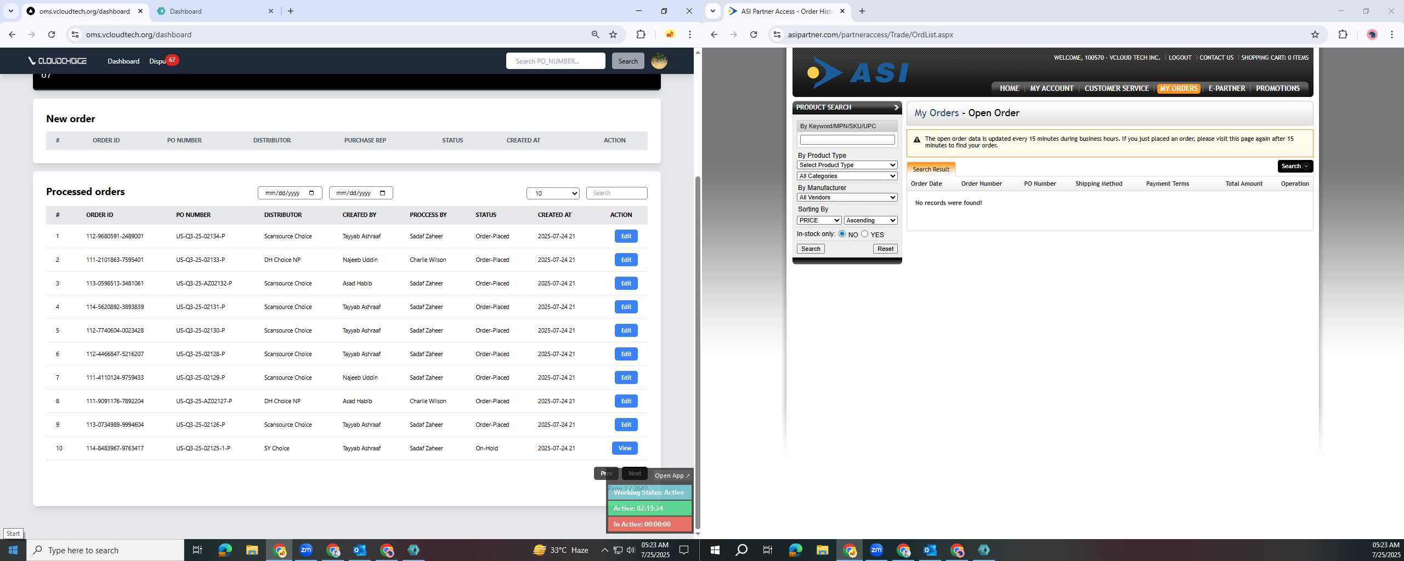
Task: Reload the ASI Partner Access page
Action: tap(754, 35)
